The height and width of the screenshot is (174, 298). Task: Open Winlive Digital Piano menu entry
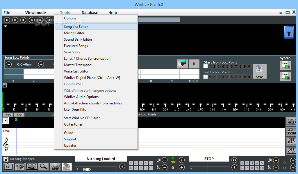coord(96,78)
